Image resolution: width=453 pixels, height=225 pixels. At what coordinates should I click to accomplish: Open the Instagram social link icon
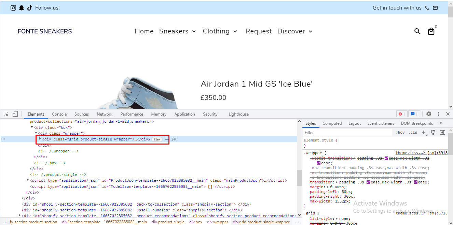(x=13, y=8)
